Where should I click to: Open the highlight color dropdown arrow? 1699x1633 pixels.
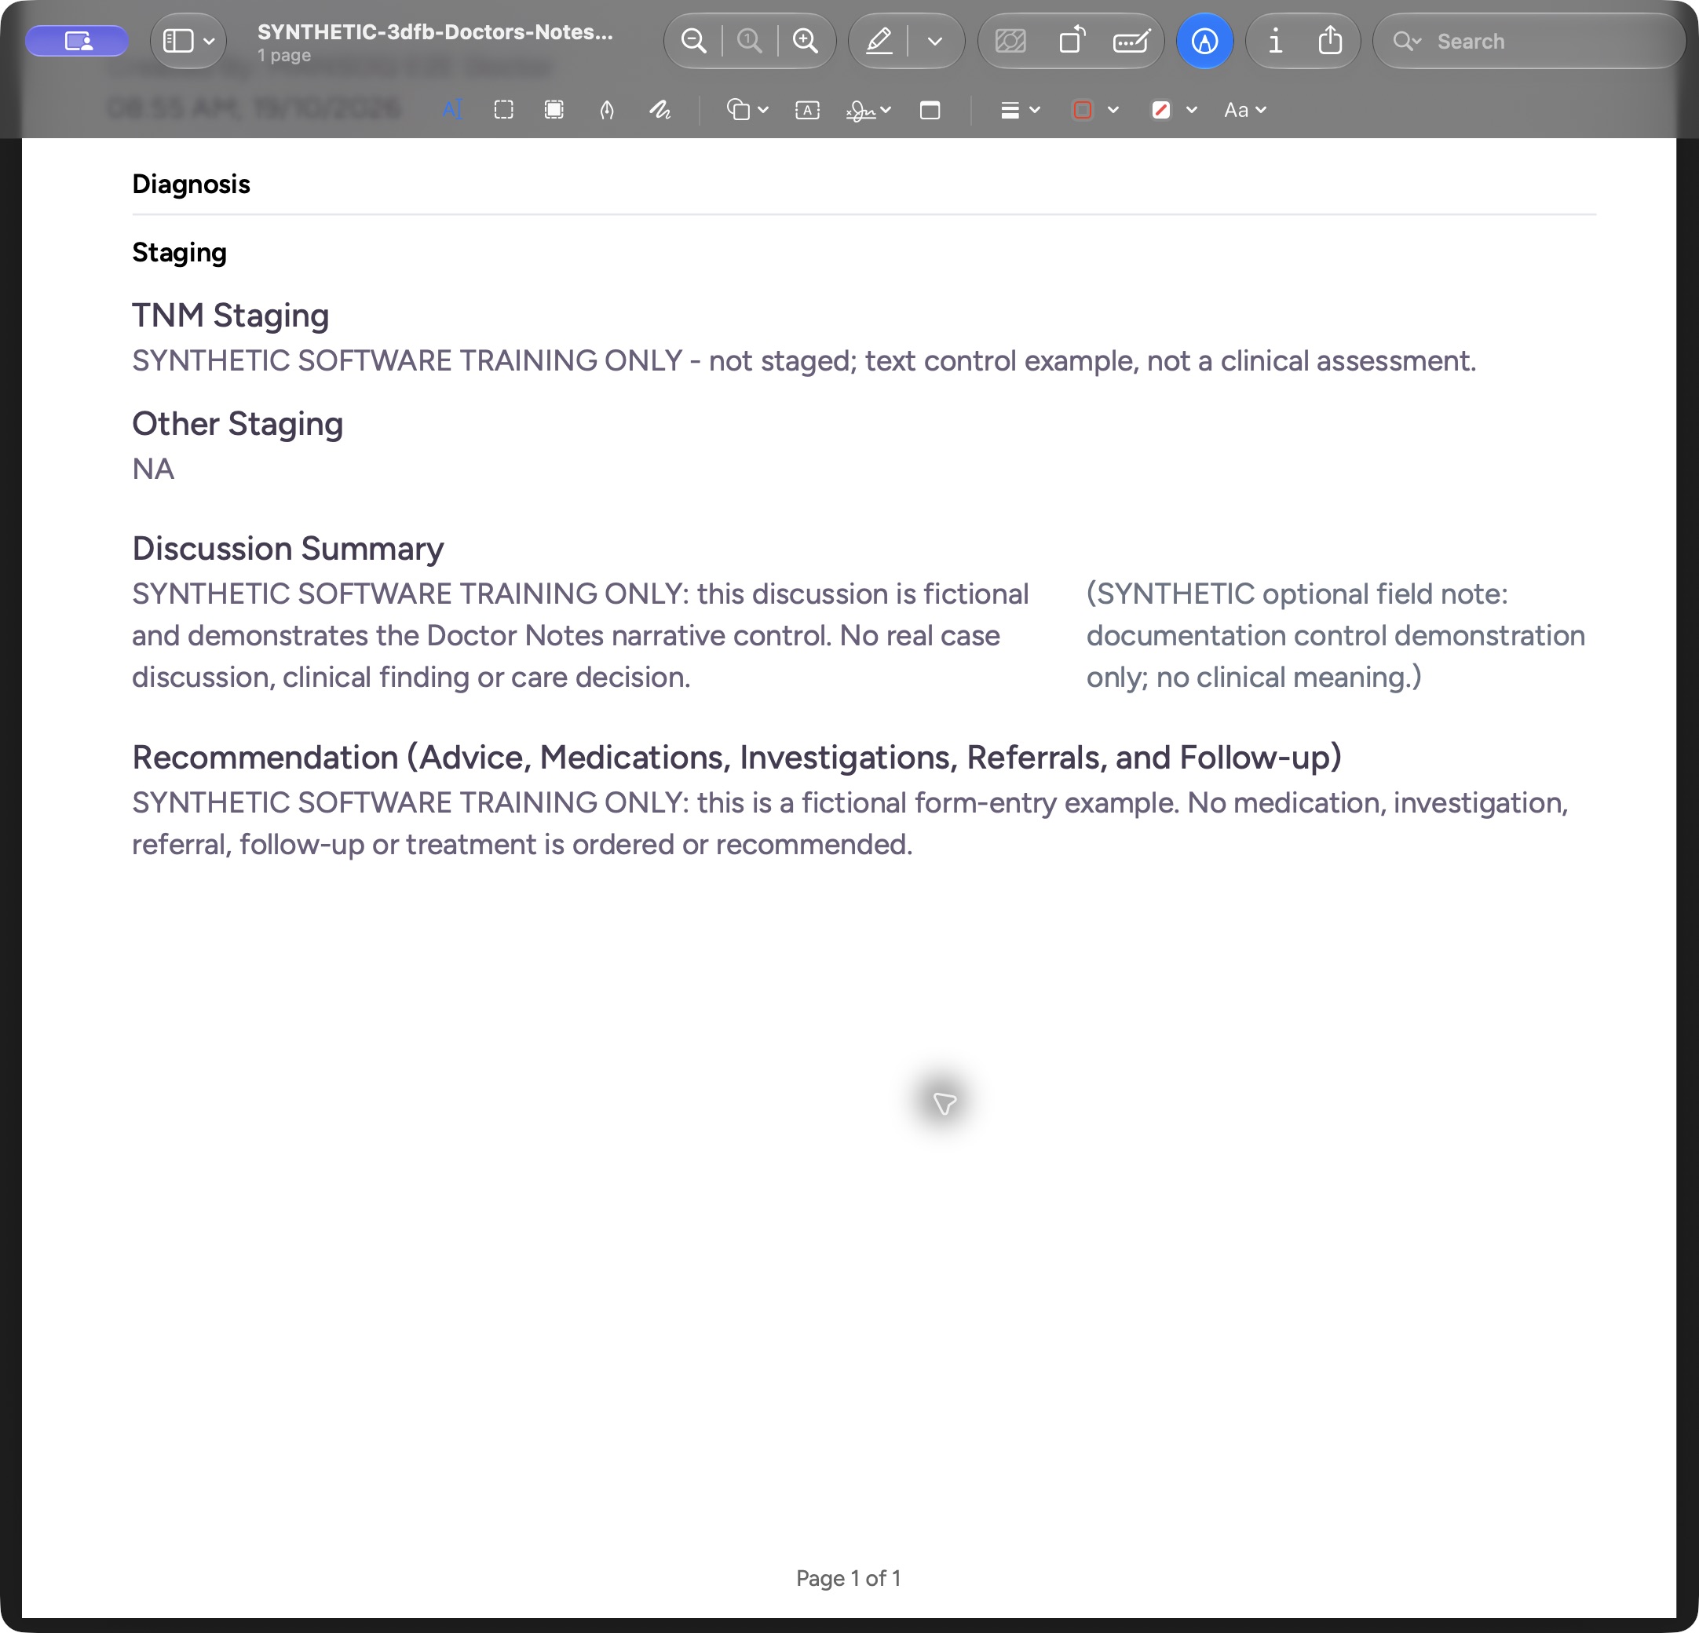pos(934,41)
